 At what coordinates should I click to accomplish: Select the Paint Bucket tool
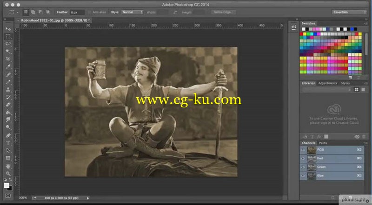(x=8, y=112)
